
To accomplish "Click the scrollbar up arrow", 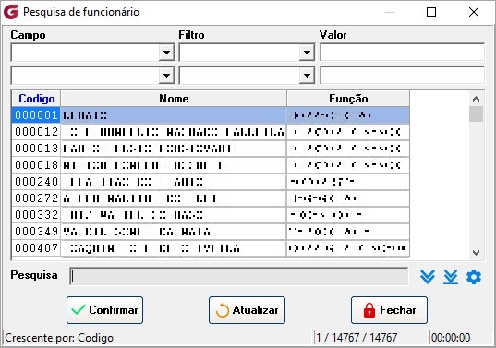I will click(476, 99).
